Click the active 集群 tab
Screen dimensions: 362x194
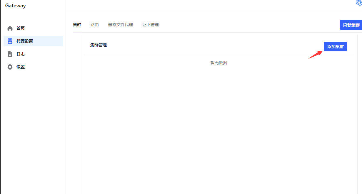pos(77,25)
